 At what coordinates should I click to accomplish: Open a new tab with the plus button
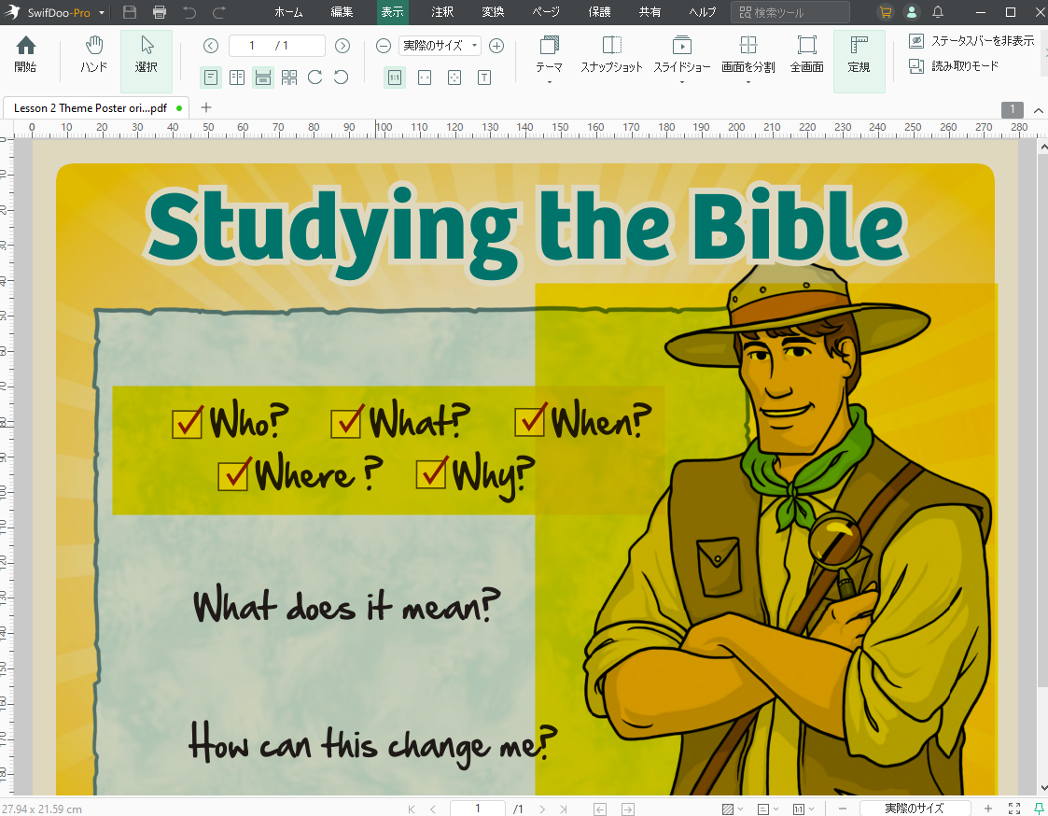(205, 108)
